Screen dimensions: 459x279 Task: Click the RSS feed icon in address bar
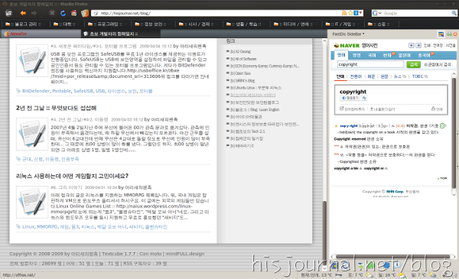(x=344, y=13)
